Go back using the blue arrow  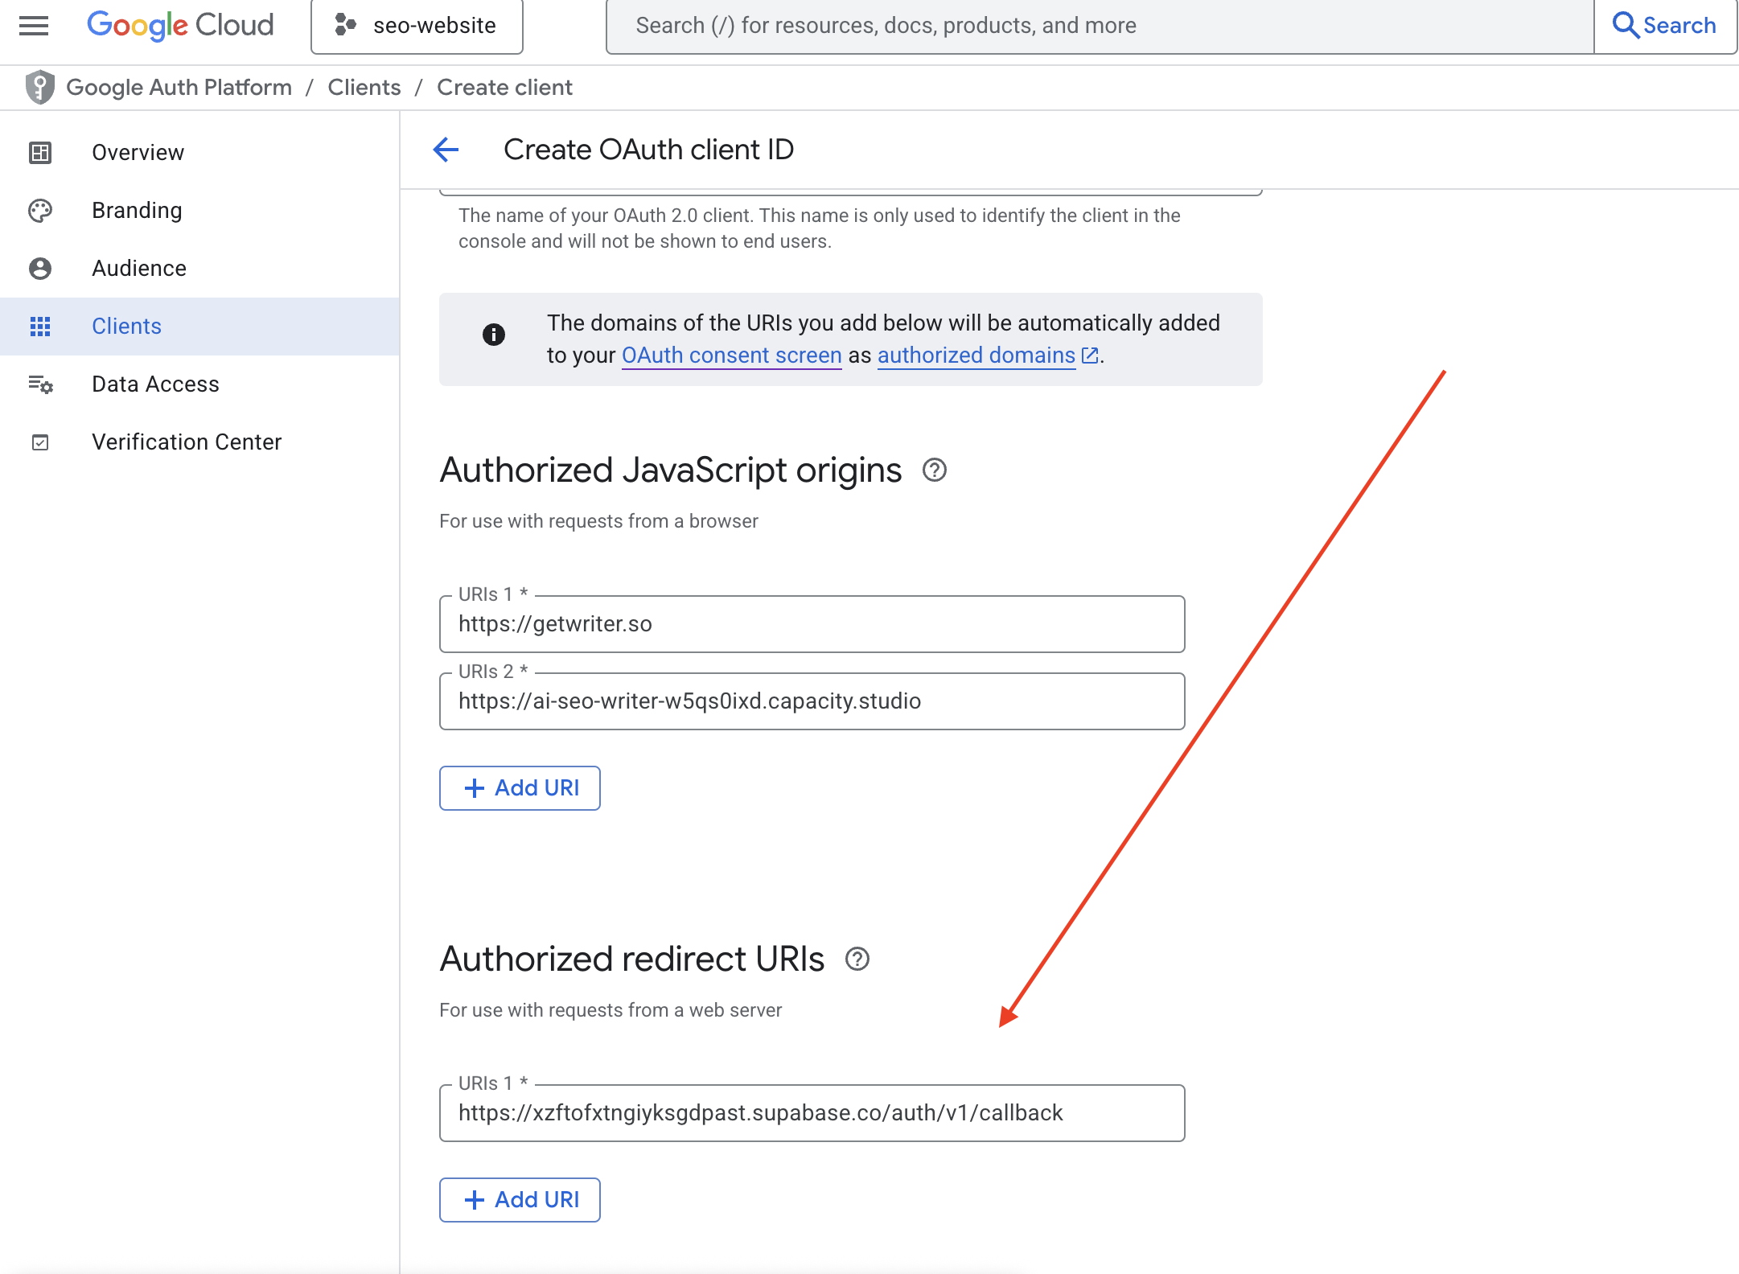[446, 149]
